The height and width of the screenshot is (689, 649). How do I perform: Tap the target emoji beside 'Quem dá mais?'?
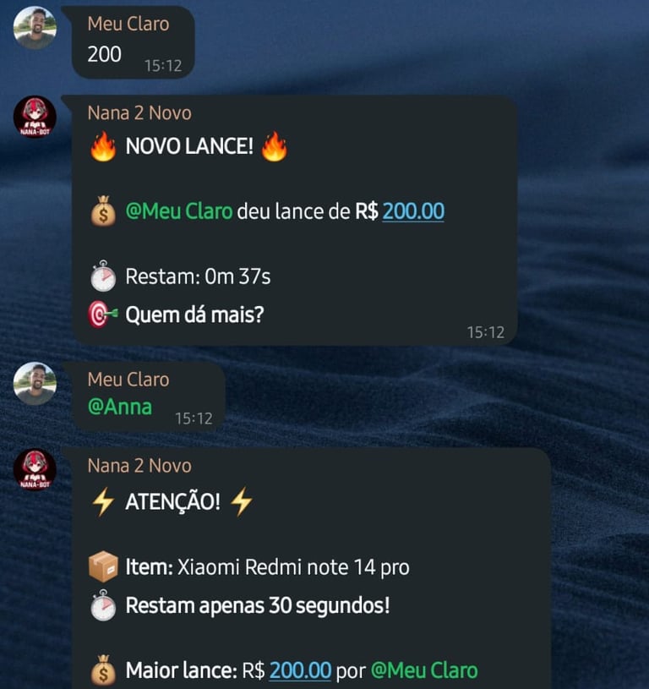(x=103, y=314)
